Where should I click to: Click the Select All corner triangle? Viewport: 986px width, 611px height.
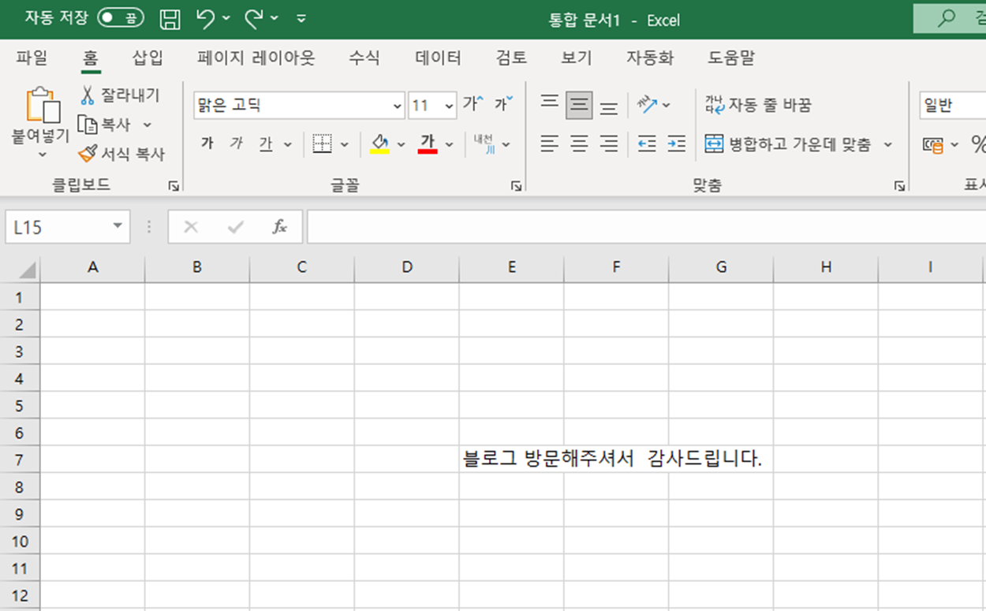[x=27, y=270]
